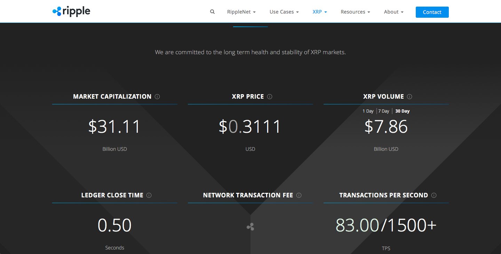
Task: Click the loading Ripple spinner icon
Action: click(250, 227)
